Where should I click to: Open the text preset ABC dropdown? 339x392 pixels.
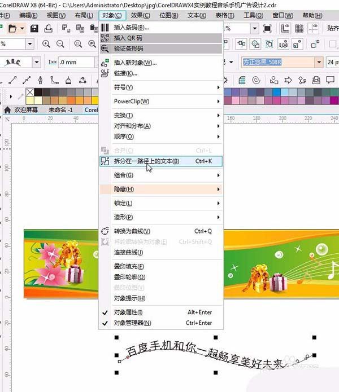pyautogui.click(x=37, y=62)
